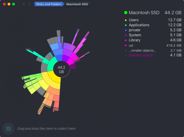Click the pink usr color dot
184x137 pixels.
[126, 45]
